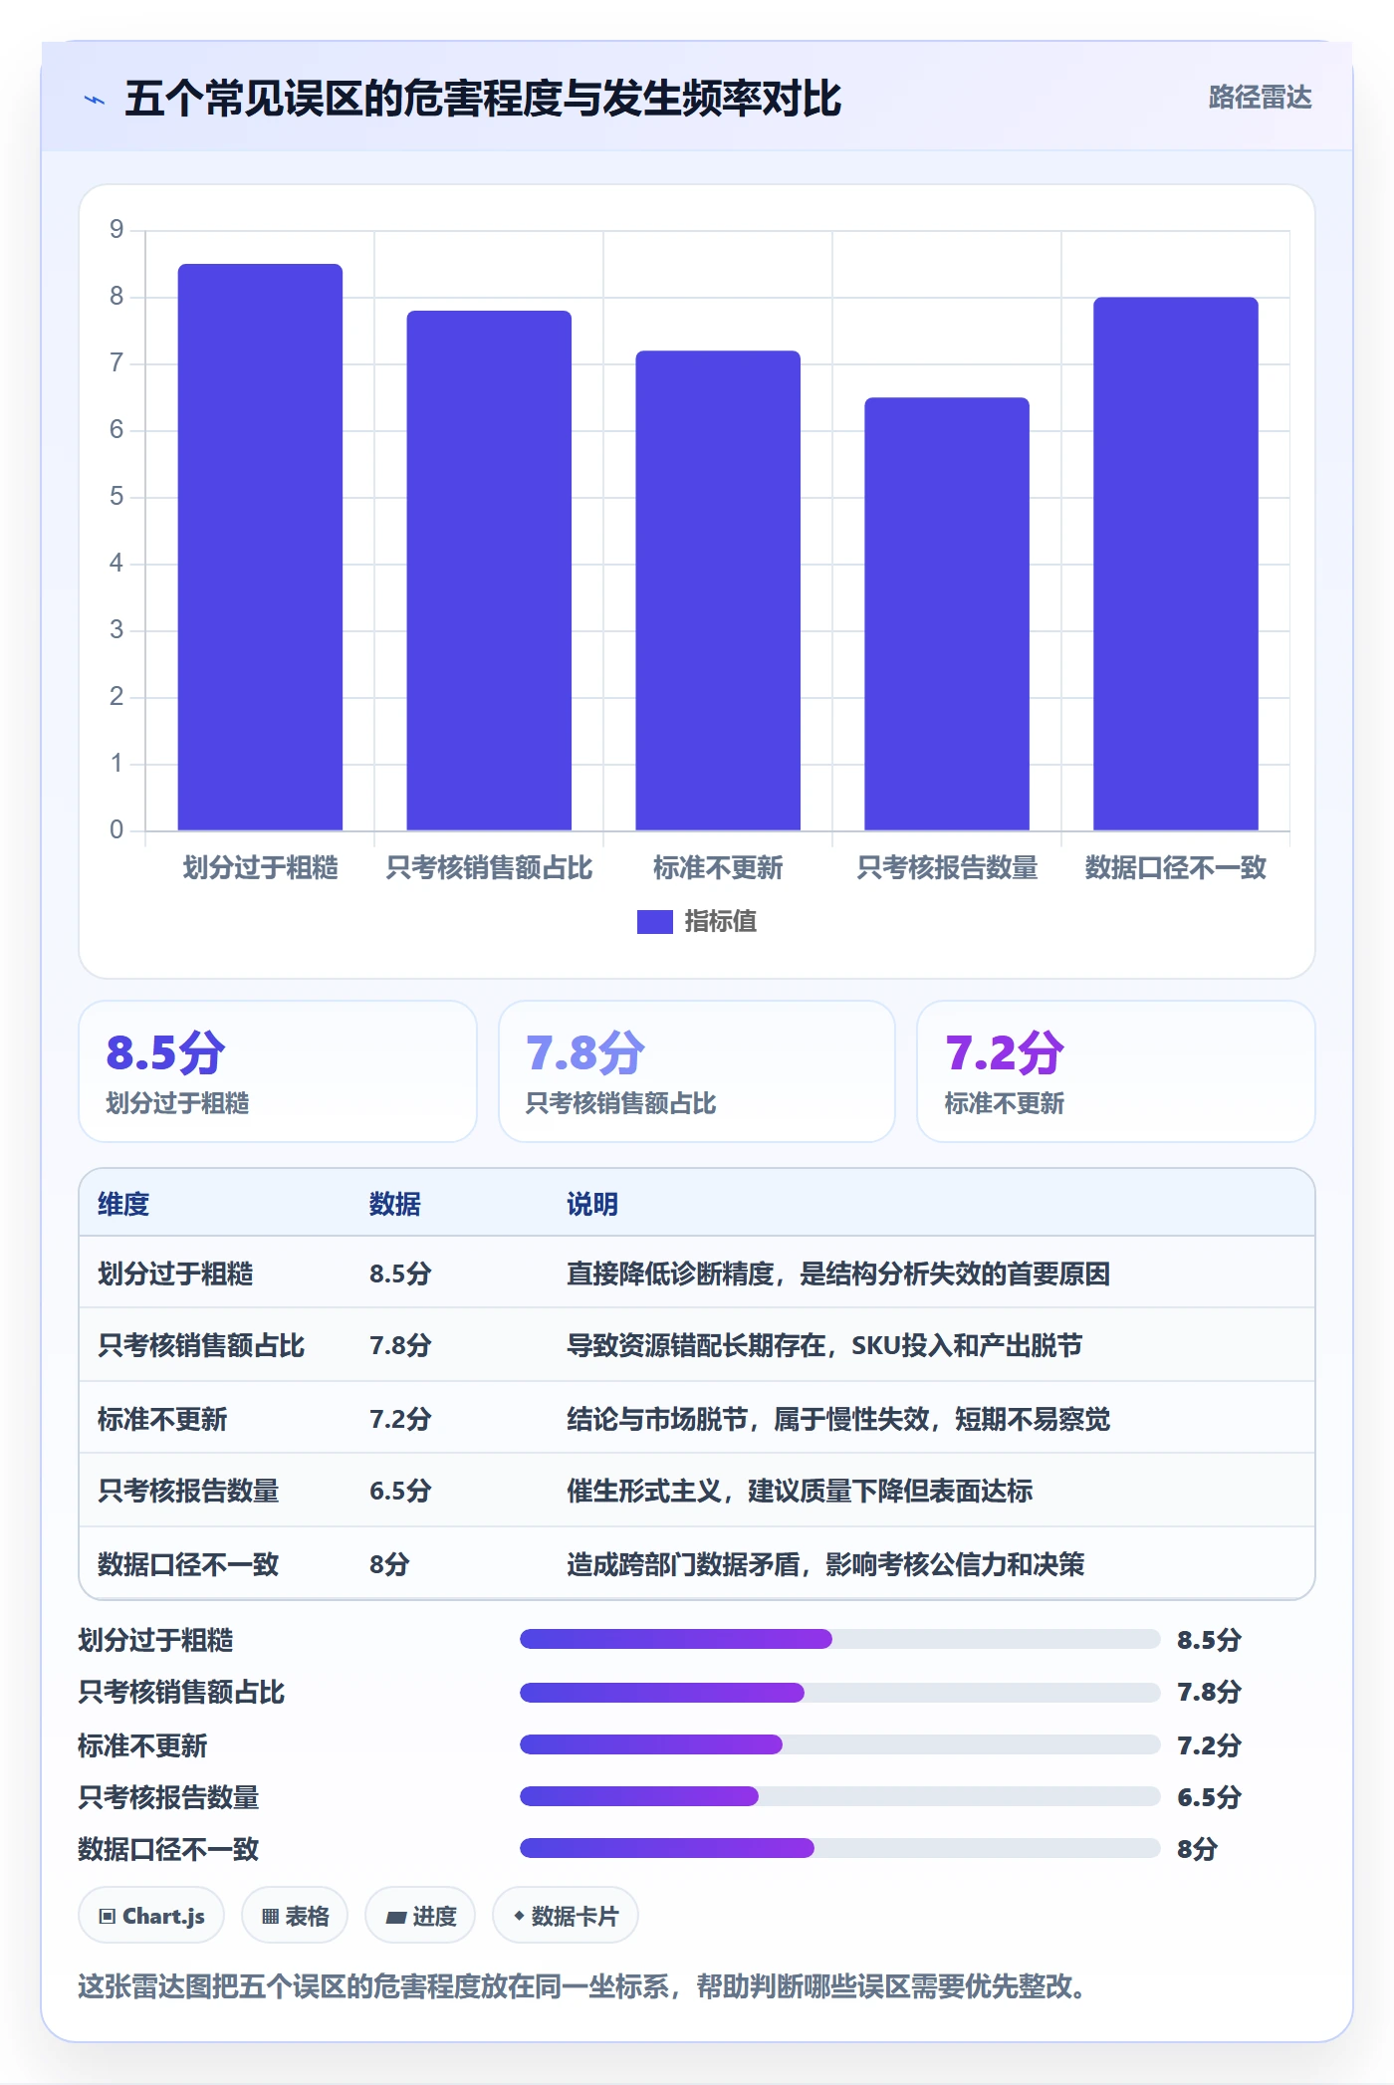Screen dimensions: 1394x2085
Task: Click the 只考核报告数量 progress bar
Action: (839, 1796)
